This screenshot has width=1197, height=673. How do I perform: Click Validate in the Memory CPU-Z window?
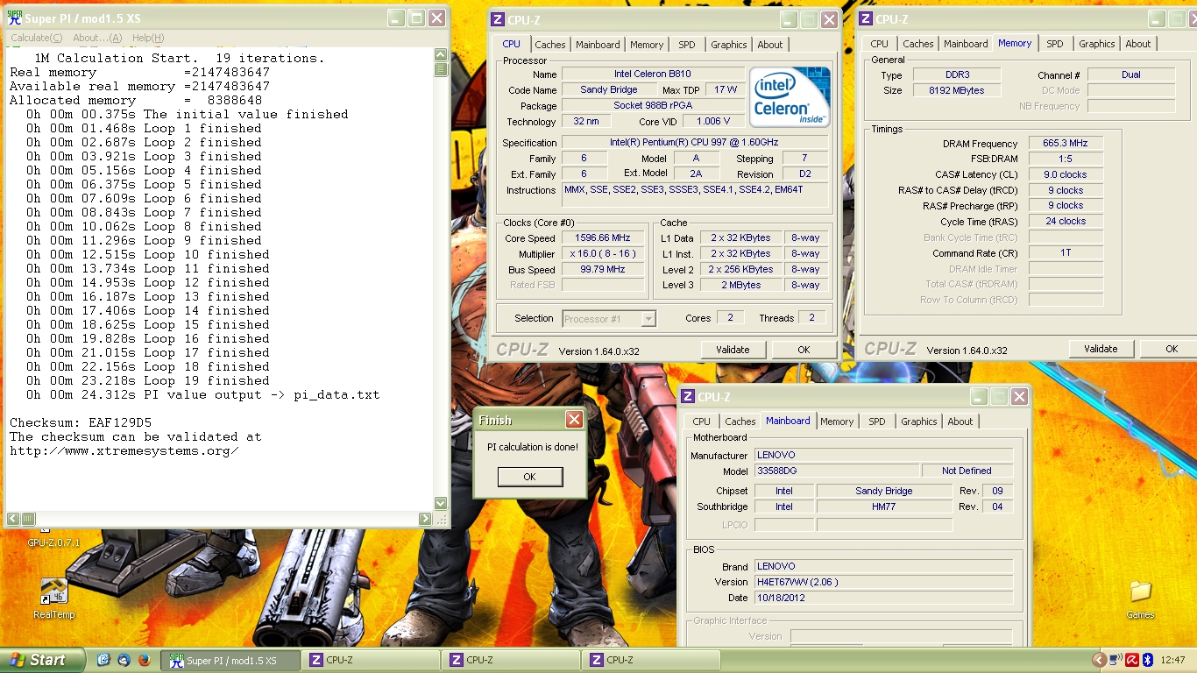(1101, 349)
